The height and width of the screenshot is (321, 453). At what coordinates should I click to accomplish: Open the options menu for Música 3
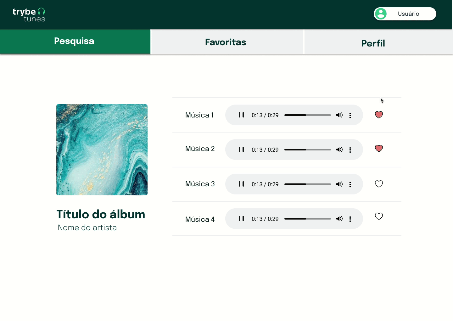(350, 184)
